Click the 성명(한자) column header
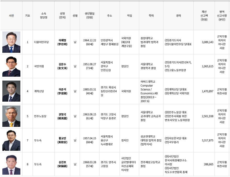Image resolution: width=230 pixels, height=177 pixels. click(62, 16)
